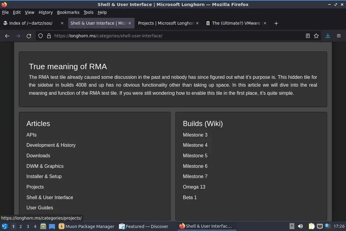Open Development & History category
The width and height of the screenshot is (346, 231).
51,145
